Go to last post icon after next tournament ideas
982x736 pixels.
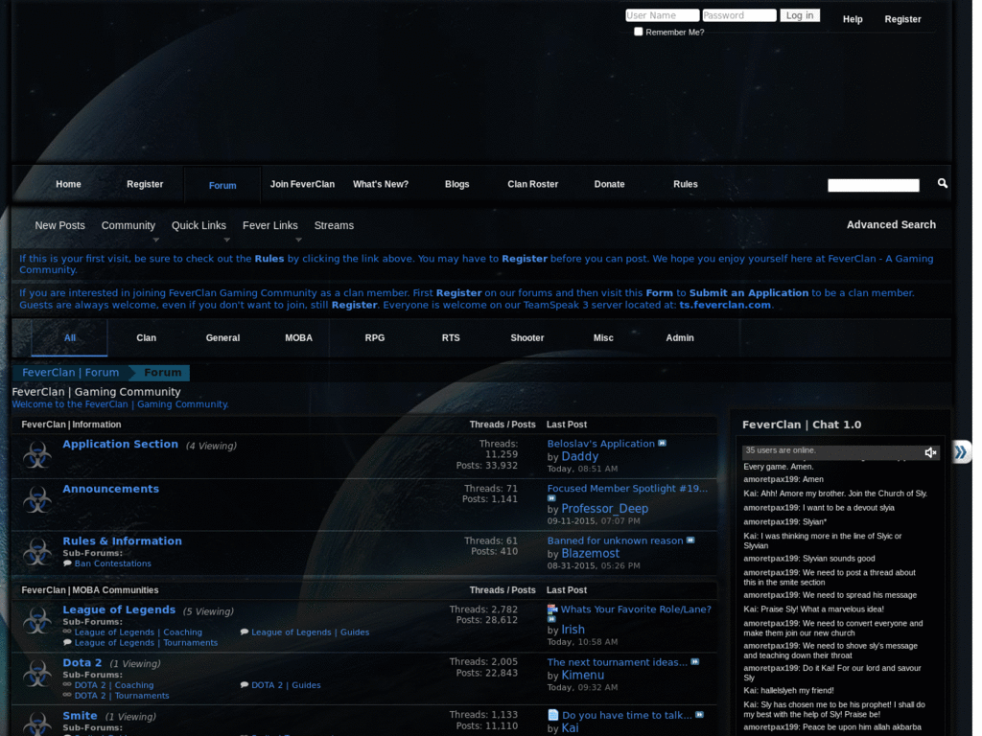695,661
